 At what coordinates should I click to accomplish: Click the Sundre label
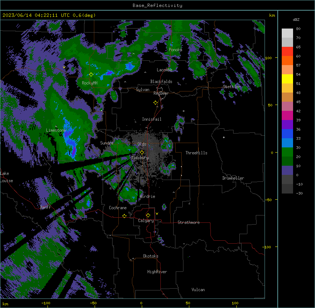107,143
